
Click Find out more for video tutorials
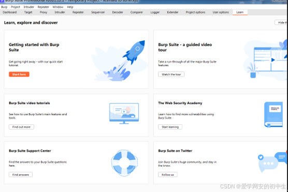tap(21, 127)
